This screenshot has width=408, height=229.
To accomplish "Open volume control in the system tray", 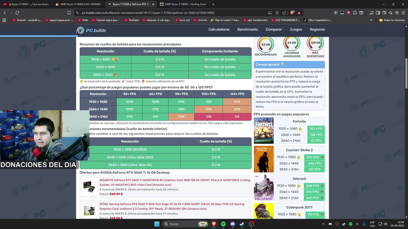I will [x=385, y=224].
